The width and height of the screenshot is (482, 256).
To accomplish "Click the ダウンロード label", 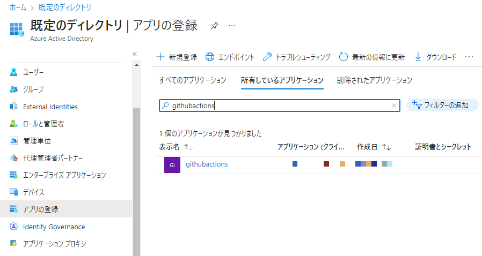I will (441, 57).
